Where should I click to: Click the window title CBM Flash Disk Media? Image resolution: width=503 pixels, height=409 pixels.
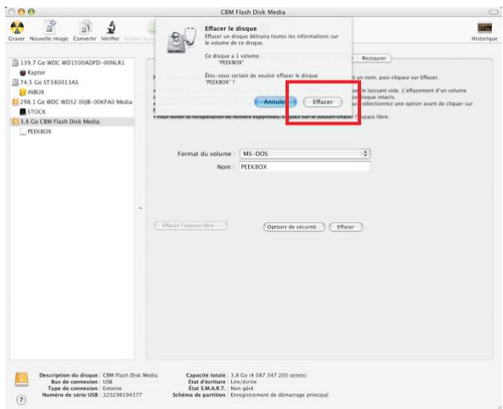click(253, 12)
